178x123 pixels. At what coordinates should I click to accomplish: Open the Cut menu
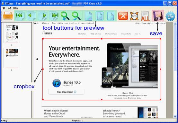tap(9, 8)
